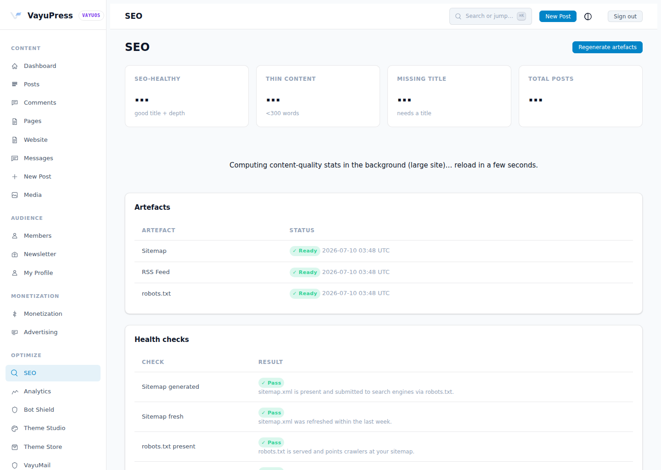661x470 pixels.
Task: Click the blue New Post button
Action: pos(558,17)
